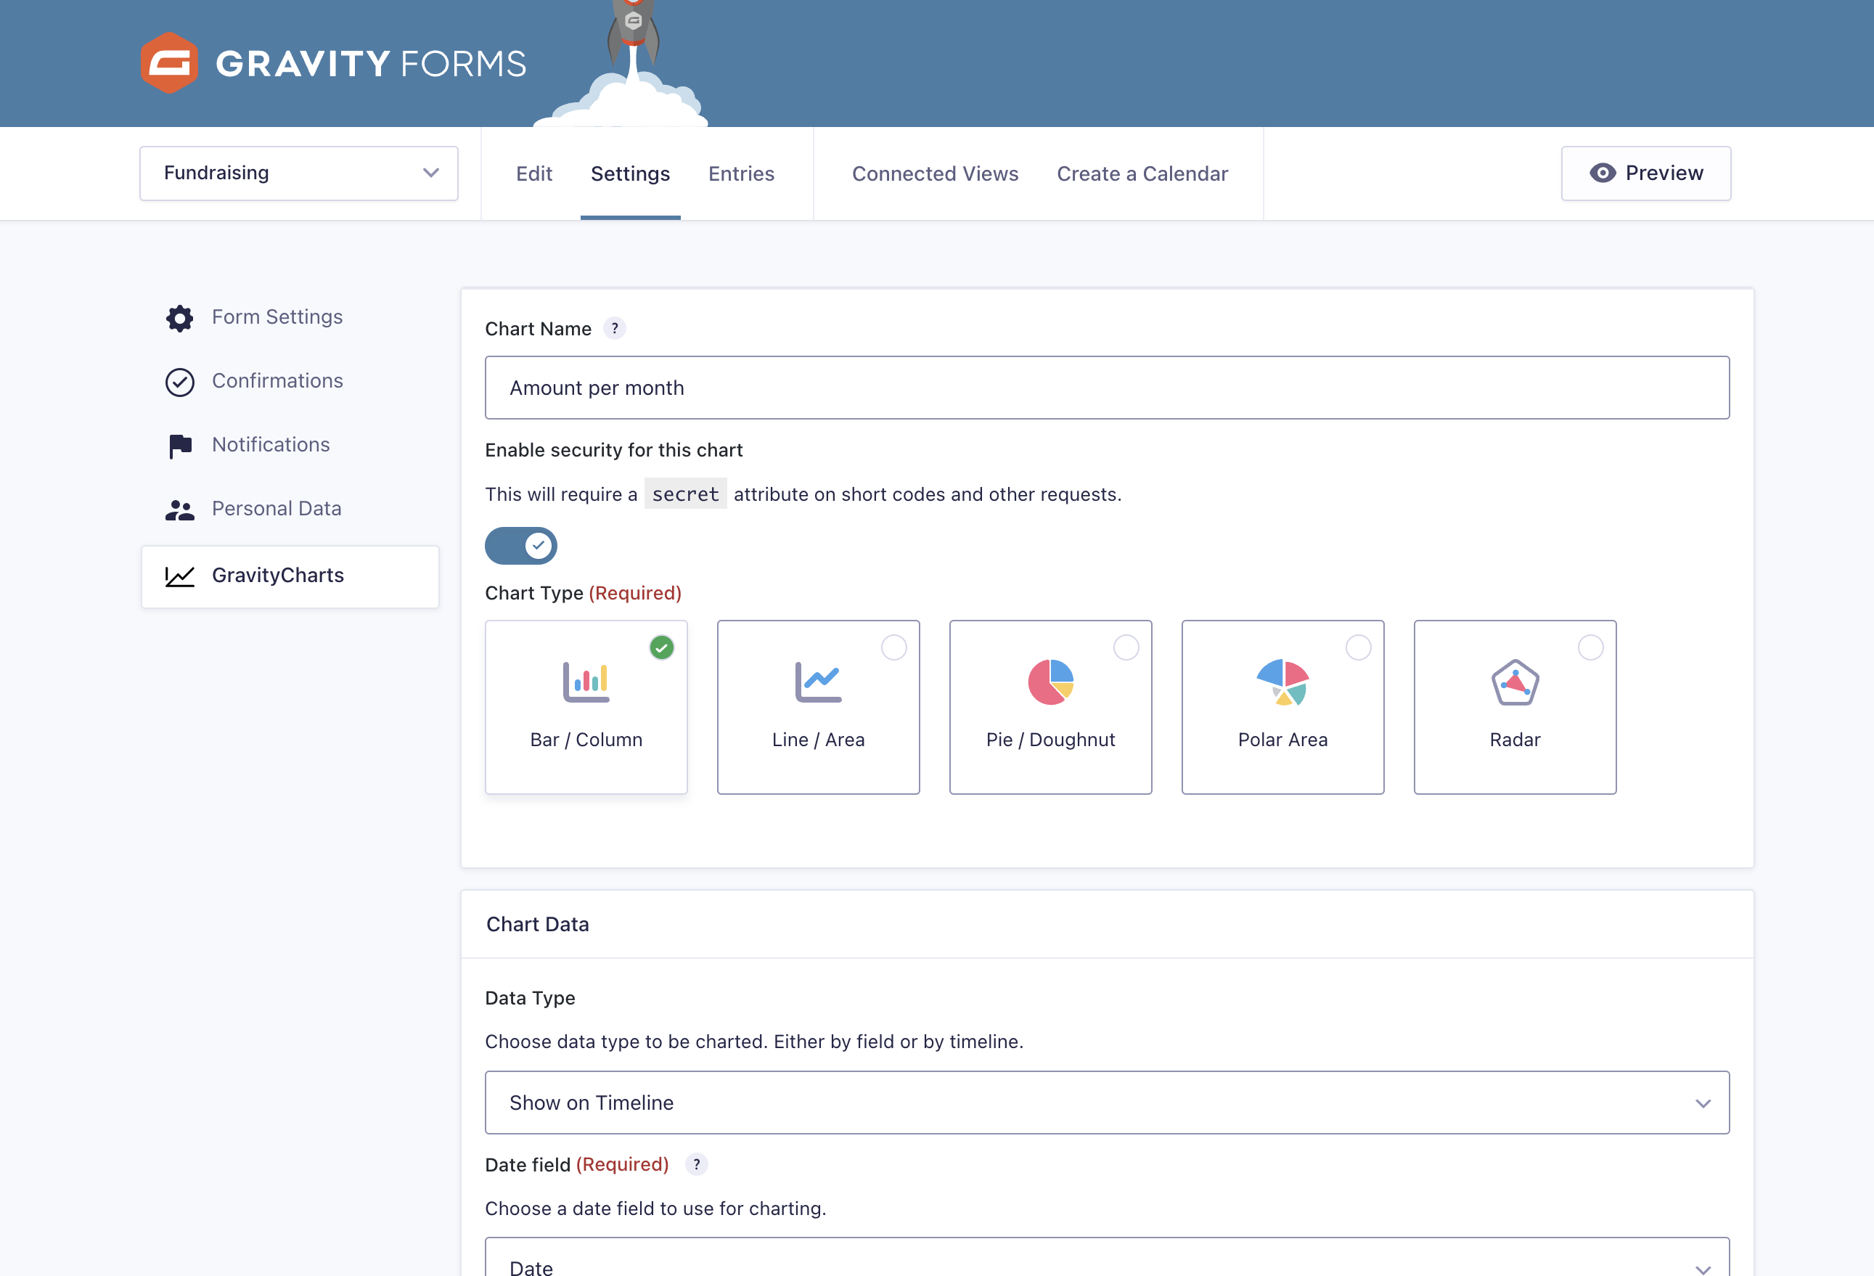Open Create a Calendar tab
Screen dimensions: 1874x1276
tap(1142, 173)
